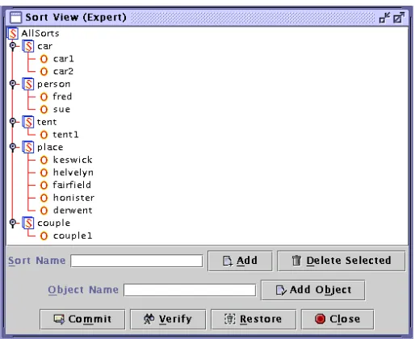Click the Verify button
This screenshot has width=415, height=339.
(x=168, y=319)
